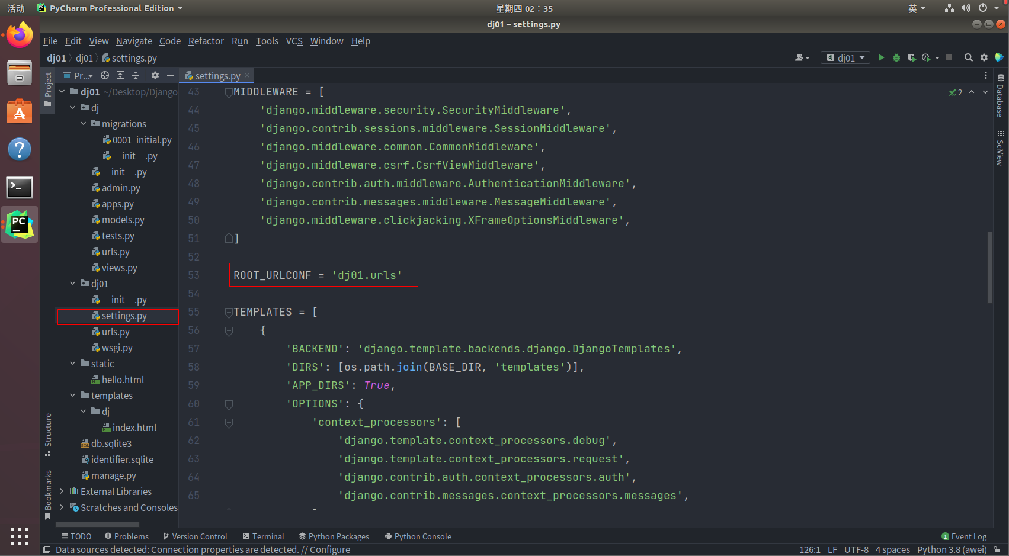This screenshot has width=1009, height=556.
Task: Toggle the Database side tool window
Action: click(1000, 95)
